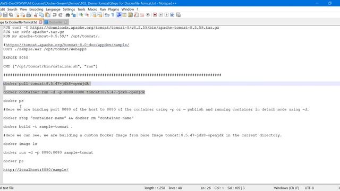Screen dimensions: 340x191
Task: Toggle synchronized horizontal scrolling icon
Action: [100, 15]
